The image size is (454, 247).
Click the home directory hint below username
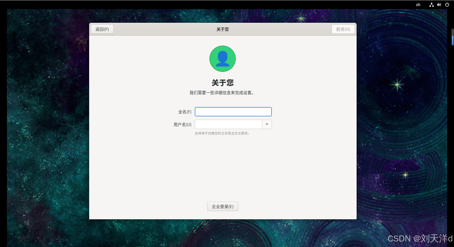pyautogui.click(x=222, y=133)
